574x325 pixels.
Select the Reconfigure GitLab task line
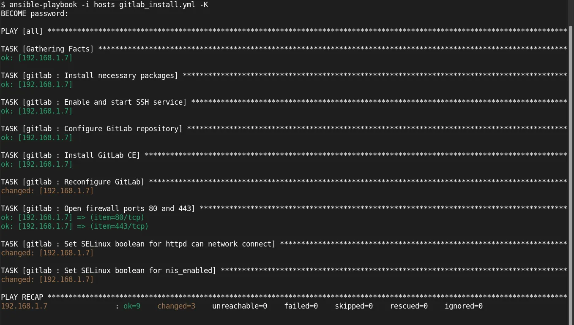pos(284,182)
